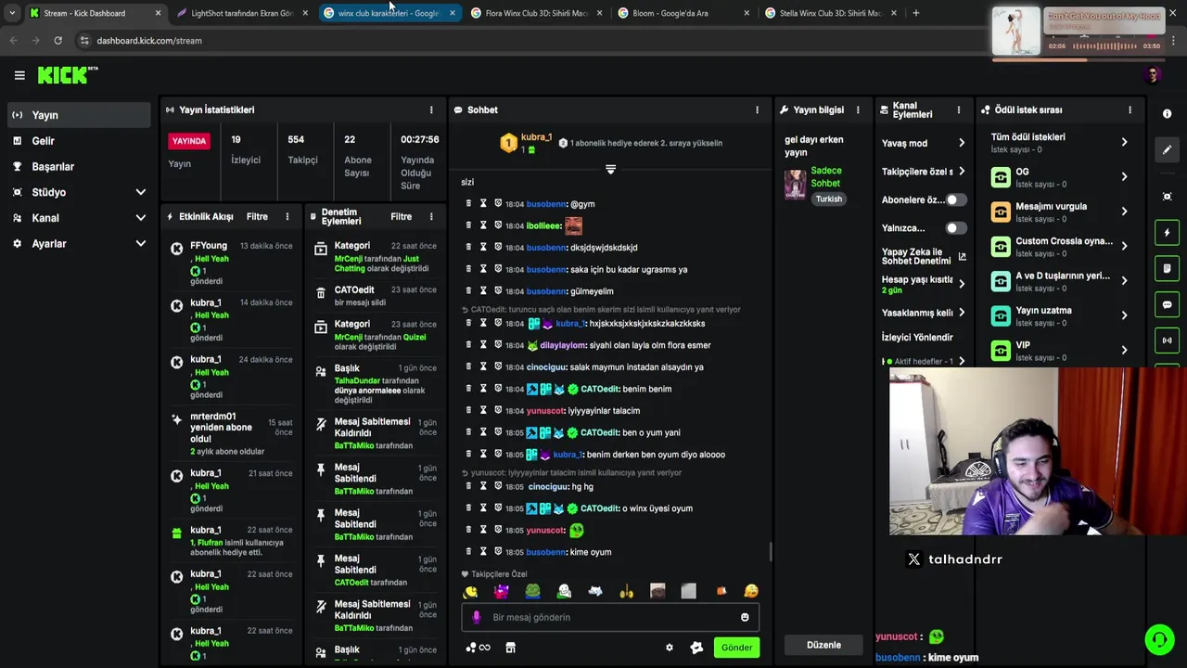Expand the Ayarlar sidebar section
Viewport: 1187px width, 668px height.
point(141,244)
